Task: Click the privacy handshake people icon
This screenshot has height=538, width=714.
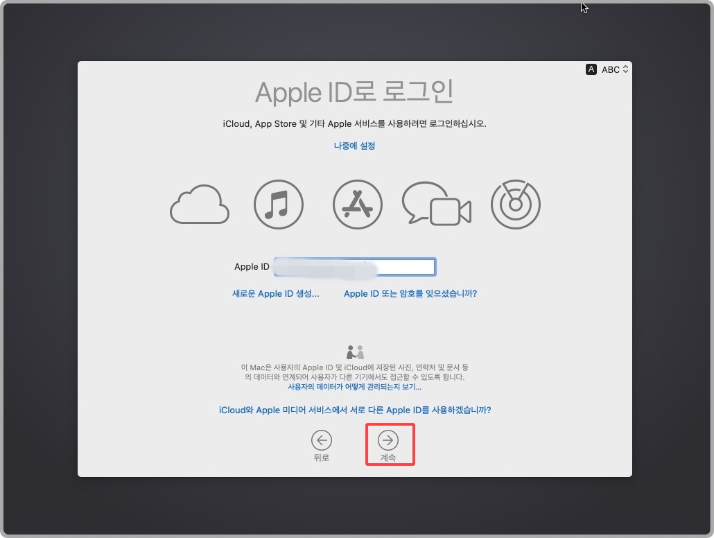Action: (x=355, y=352)
